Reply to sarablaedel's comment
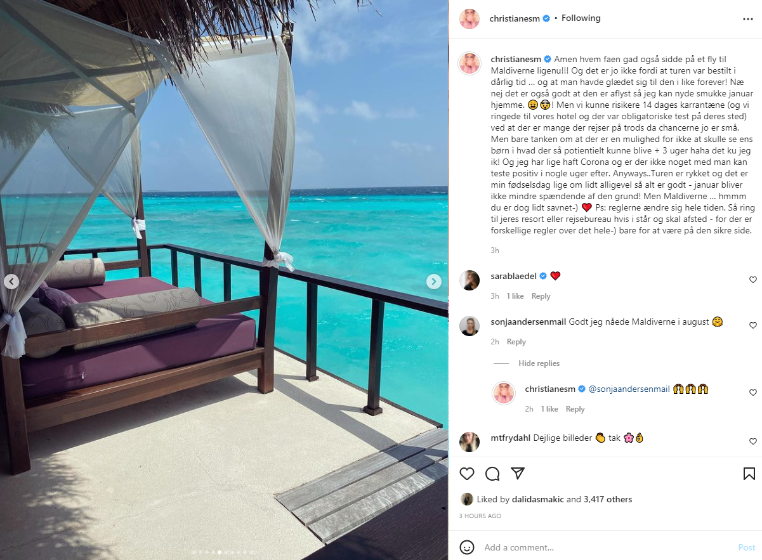This screenshot has height=560, width=762. pos(541,296)
